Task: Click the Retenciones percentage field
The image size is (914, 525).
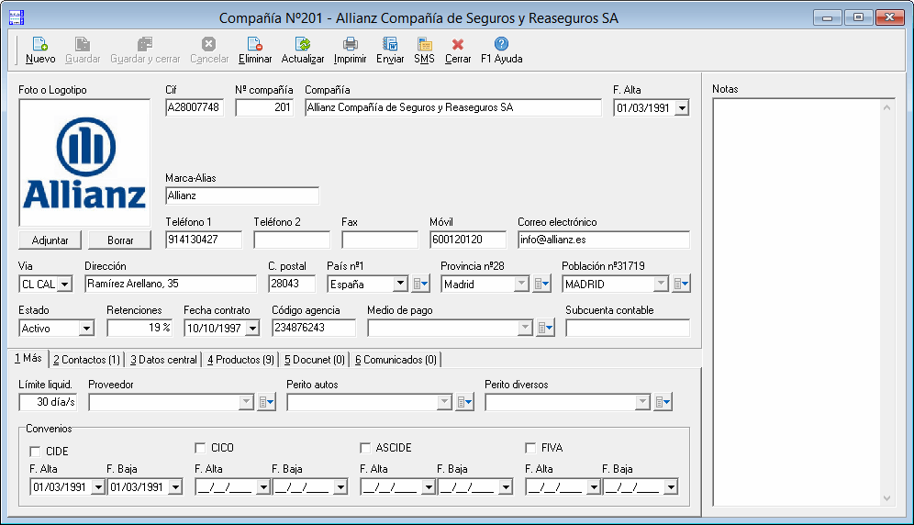Action: pos(139,328)
